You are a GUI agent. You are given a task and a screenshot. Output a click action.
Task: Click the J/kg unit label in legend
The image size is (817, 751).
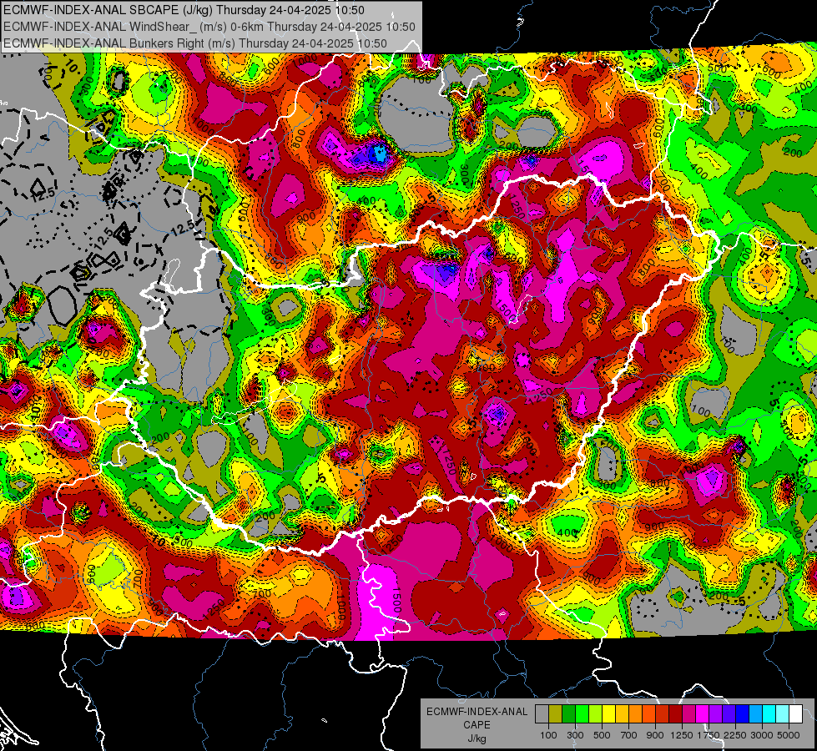click(477, 739)
